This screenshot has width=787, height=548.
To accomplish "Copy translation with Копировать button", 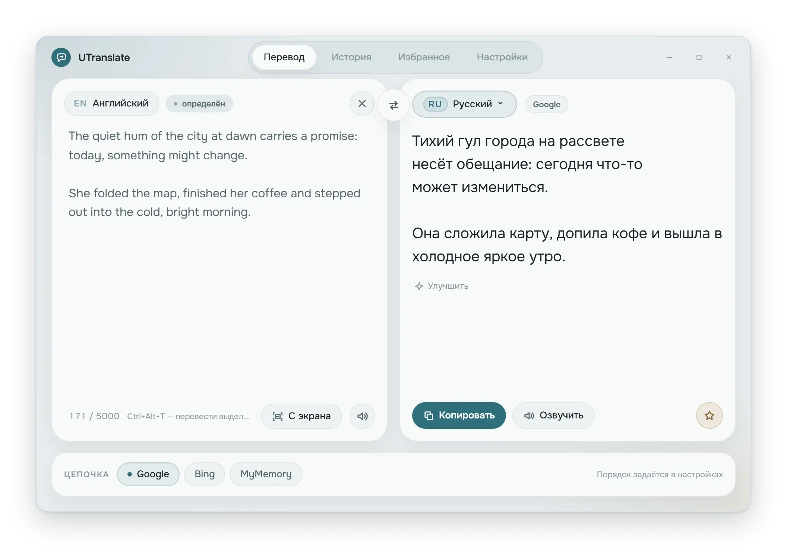I will pyautogui.click(x=459, y=415).
